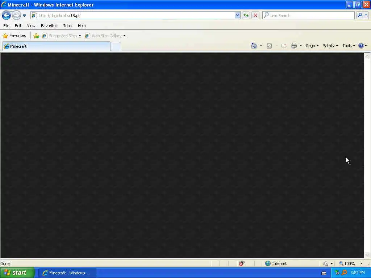
Task: Stop loading with the red X button
Action: point(255,15)
